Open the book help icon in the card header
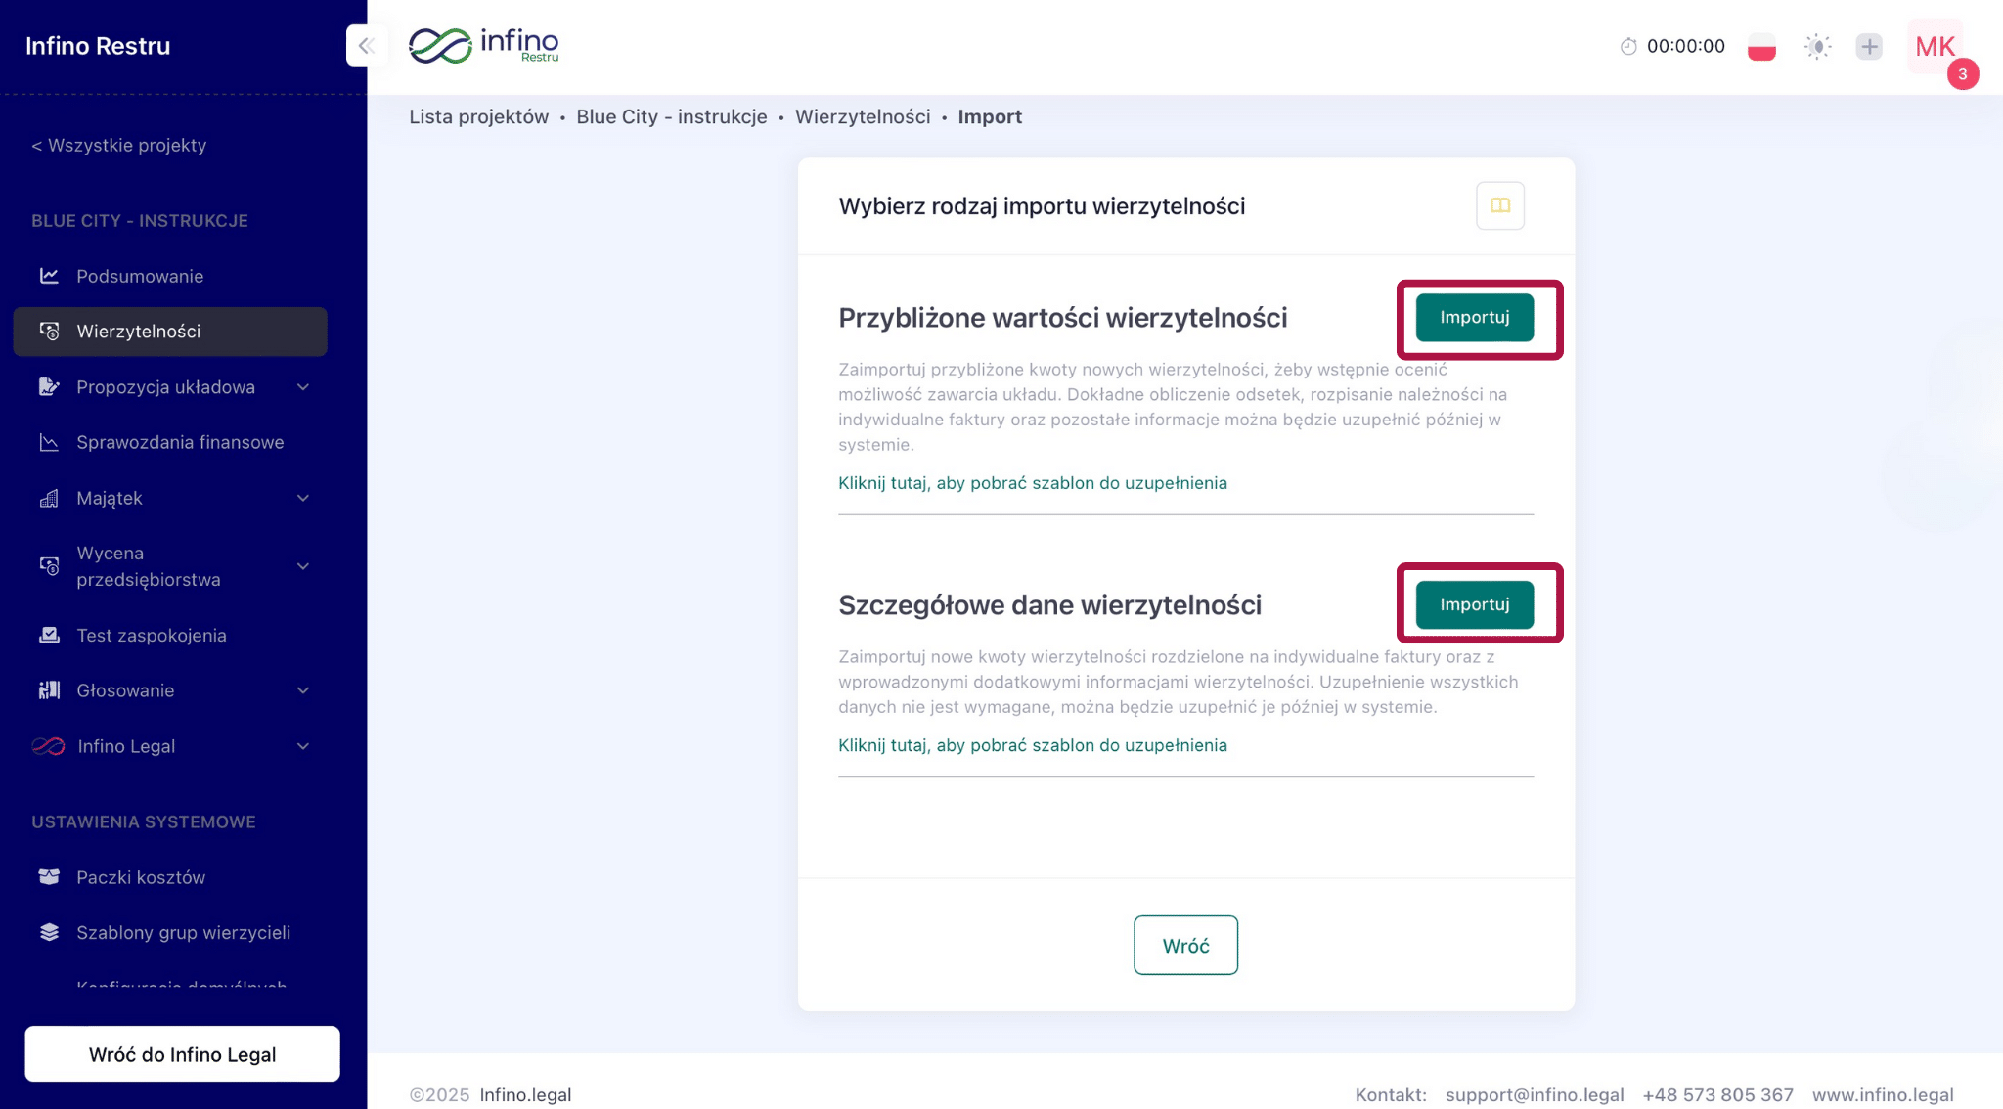 pos(1499,205)
